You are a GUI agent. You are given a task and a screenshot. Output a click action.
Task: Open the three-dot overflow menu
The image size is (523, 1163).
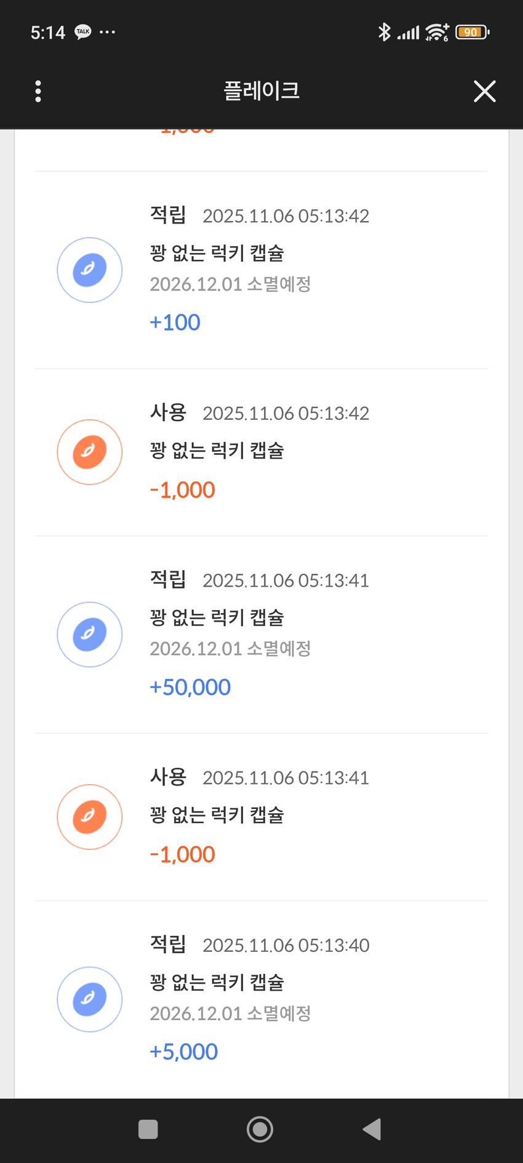(38, 91)
